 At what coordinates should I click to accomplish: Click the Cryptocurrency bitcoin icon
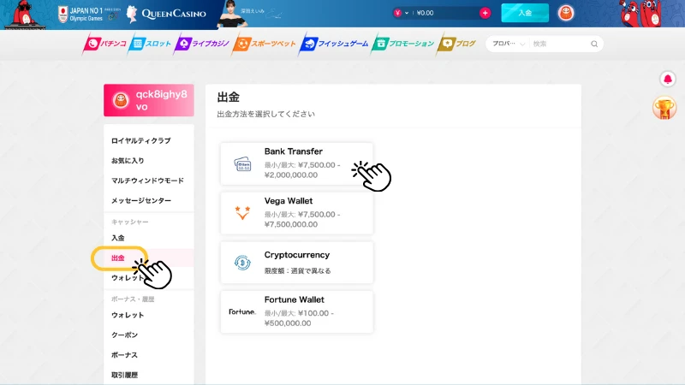[x=242, y=263]
